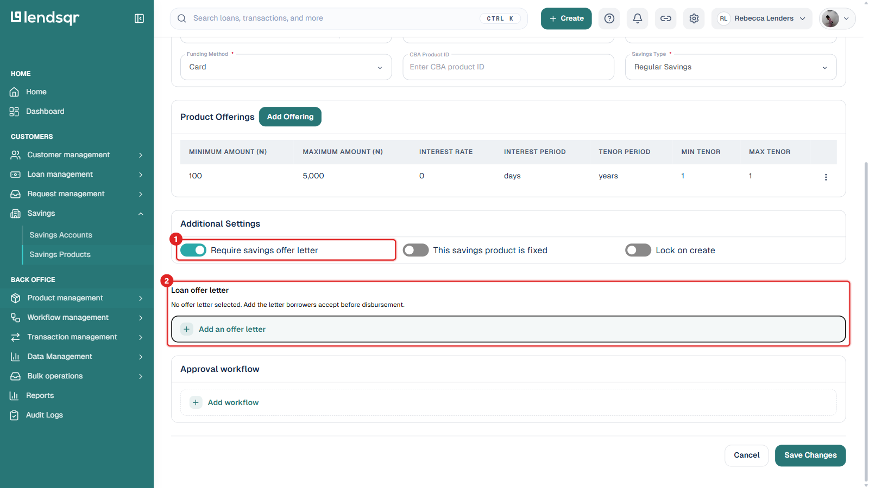The height and width of the screenshot is (488, 869).
Task: Click Save Changes button
Action: (x=810, y=455)
